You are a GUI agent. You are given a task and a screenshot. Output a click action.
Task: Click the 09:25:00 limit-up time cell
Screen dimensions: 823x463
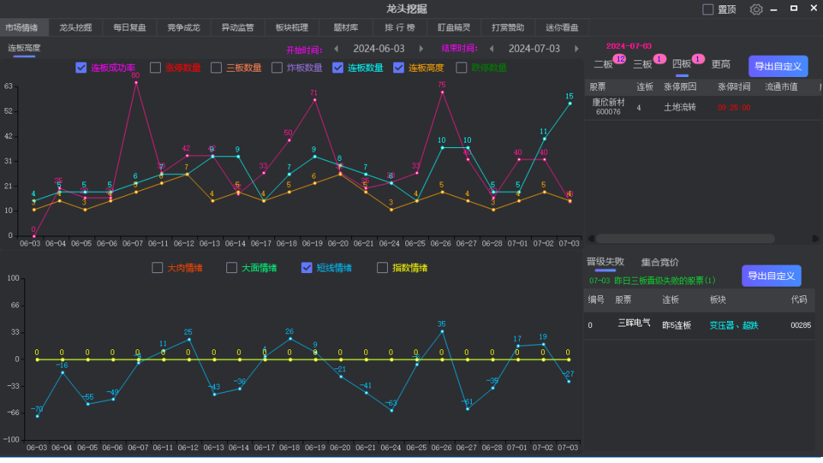point(734,108)
